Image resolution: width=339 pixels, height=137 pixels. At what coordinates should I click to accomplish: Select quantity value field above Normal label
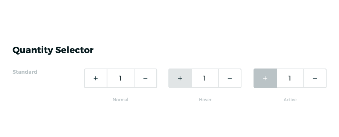pos(121,78)
